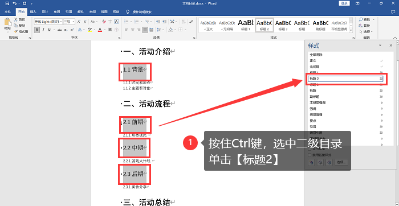Image resolution: width=399 pixels, height=206 pixels.
Task: Open Select (选择) menu
Action: pos(366,32)
